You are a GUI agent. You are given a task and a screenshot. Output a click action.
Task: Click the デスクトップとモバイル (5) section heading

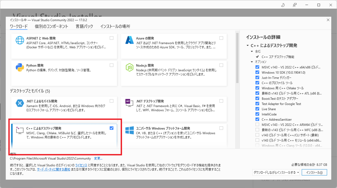pyautogui.click(x=30, y=91)
